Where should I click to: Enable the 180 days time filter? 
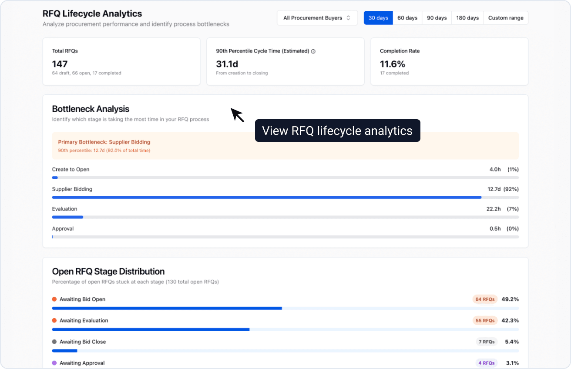coord(467,18)
